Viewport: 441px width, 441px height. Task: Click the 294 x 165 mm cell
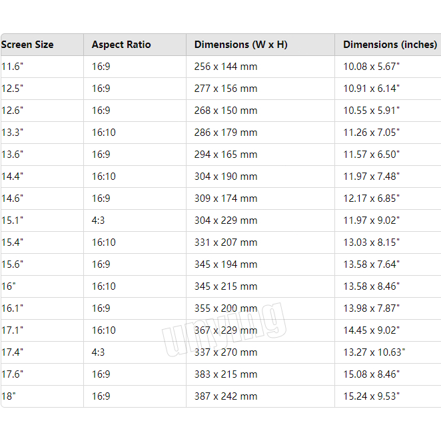coord(225,155)
